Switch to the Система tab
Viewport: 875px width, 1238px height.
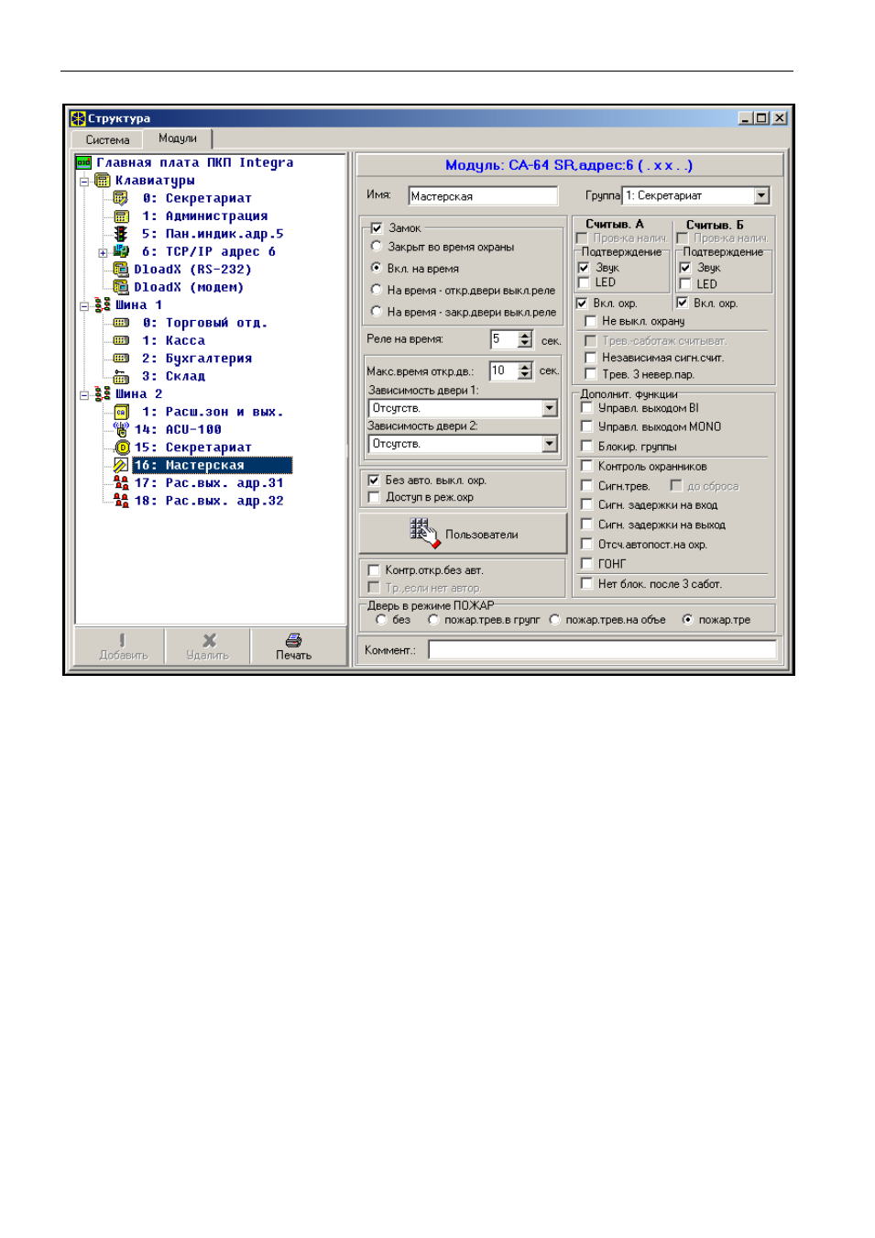click(108, 139)
